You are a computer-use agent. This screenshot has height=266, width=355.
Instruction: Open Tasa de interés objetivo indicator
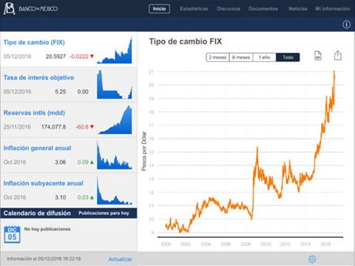coord(69,84)
